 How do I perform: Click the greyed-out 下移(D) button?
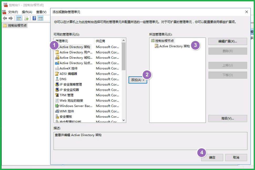pos(228,75)
